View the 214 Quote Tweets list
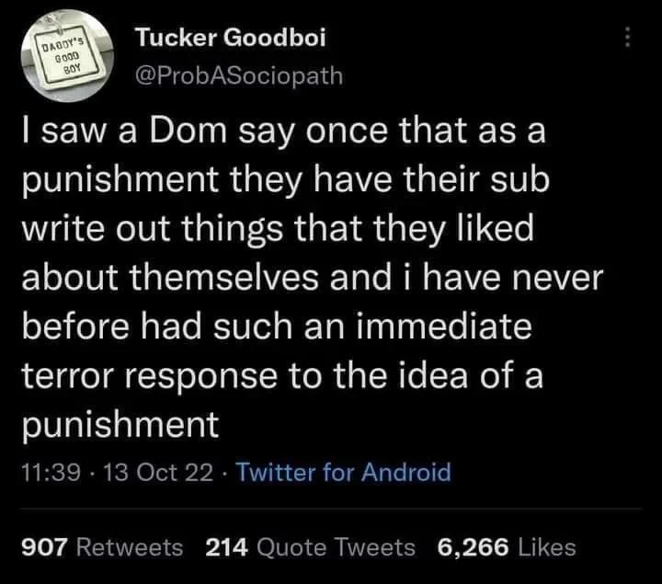The height and width of the screenshot is (584, 662). (311, 547)
